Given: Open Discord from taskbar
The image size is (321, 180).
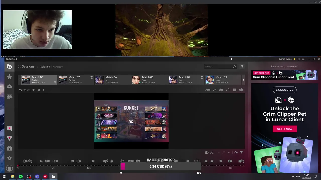Looking at the screenshot, I should pos(37,177).
